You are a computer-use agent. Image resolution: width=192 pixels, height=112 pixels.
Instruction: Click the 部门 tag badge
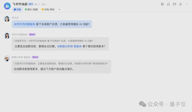pyautogui.click(x=31, y=4)
